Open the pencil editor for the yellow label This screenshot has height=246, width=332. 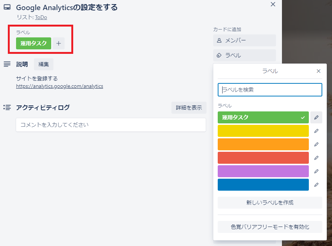[316, 131]
